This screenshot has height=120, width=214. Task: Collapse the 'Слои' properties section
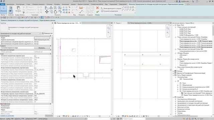click(x=50, y=54)
